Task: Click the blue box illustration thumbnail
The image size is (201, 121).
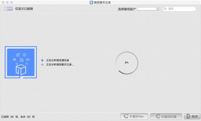Action: [21, 62]
